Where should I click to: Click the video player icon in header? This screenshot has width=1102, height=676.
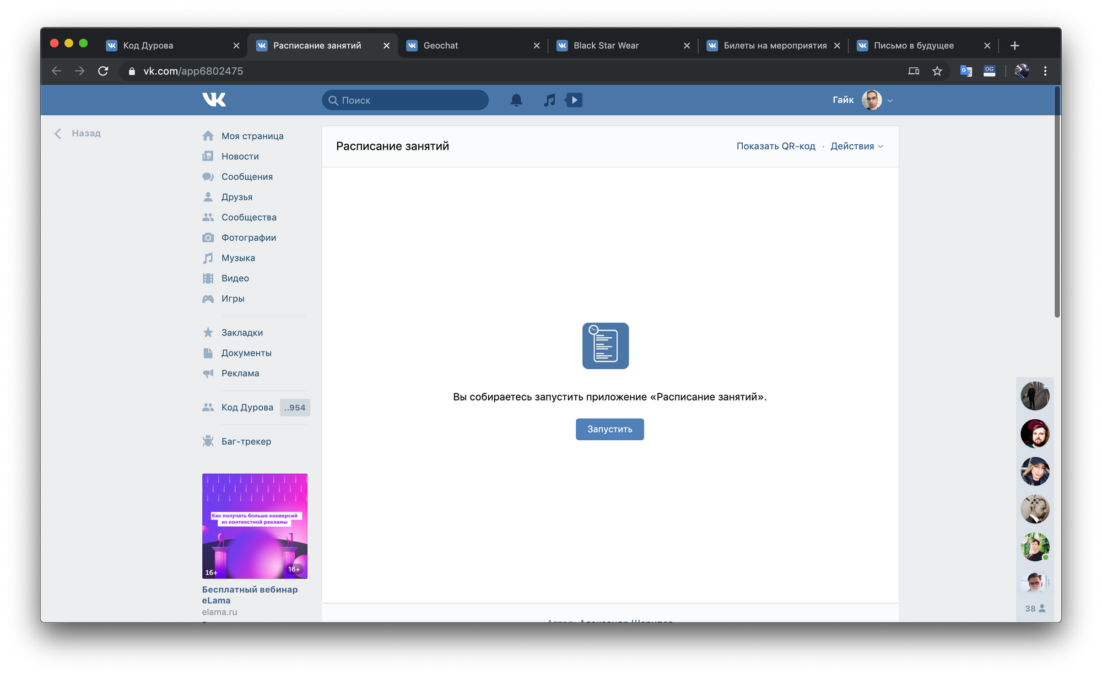(x=574, y=100)
